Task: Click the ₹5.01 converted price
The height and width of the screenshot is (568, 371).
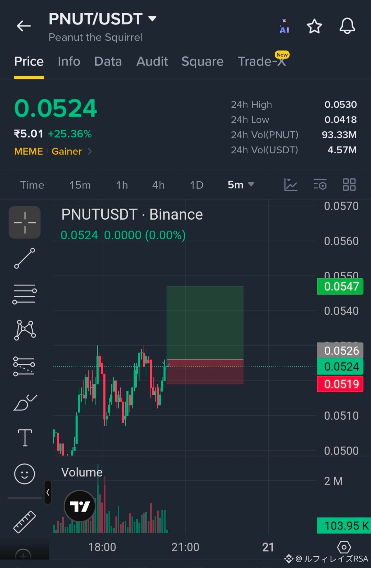Action: click(x=29, y=134)
